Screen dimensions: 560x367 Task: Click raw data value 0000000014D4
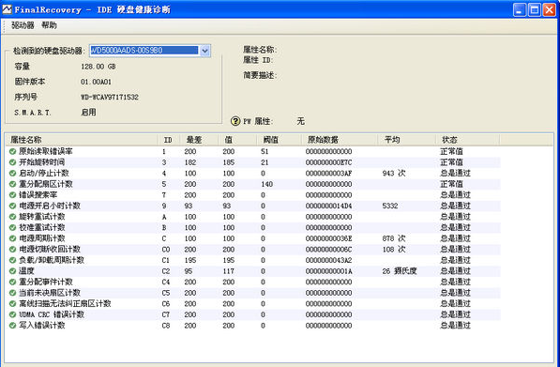click(328, 206)
